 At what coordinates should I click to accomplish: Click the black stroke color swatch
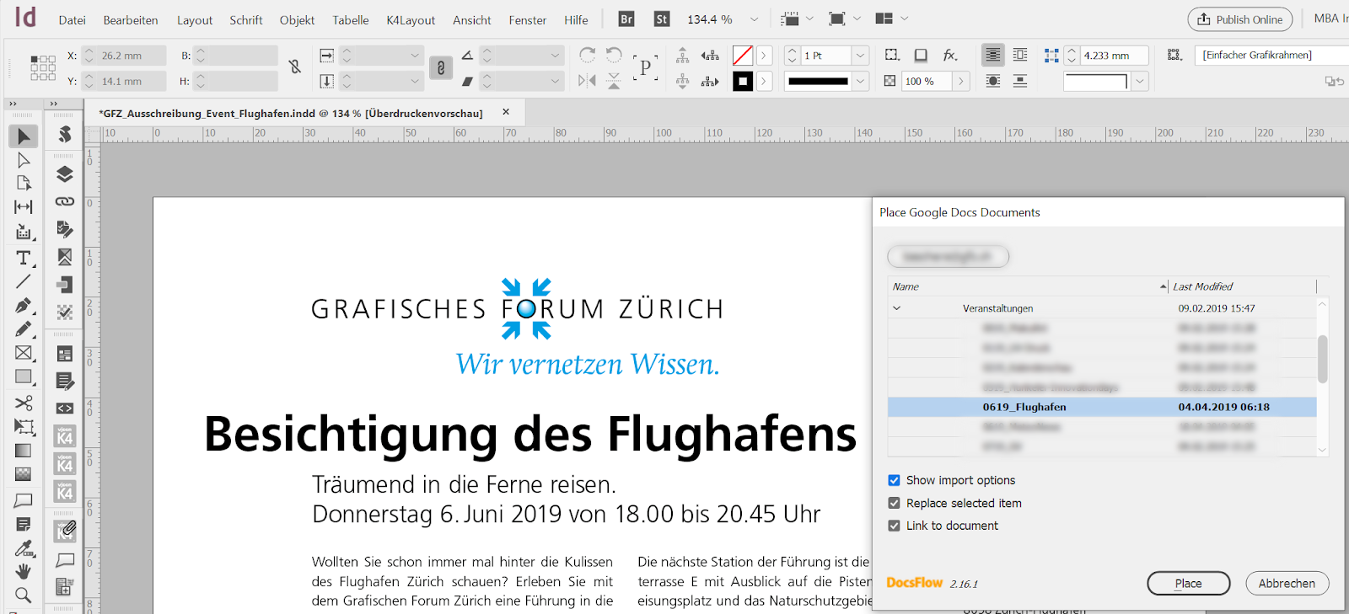click(743, 82)
